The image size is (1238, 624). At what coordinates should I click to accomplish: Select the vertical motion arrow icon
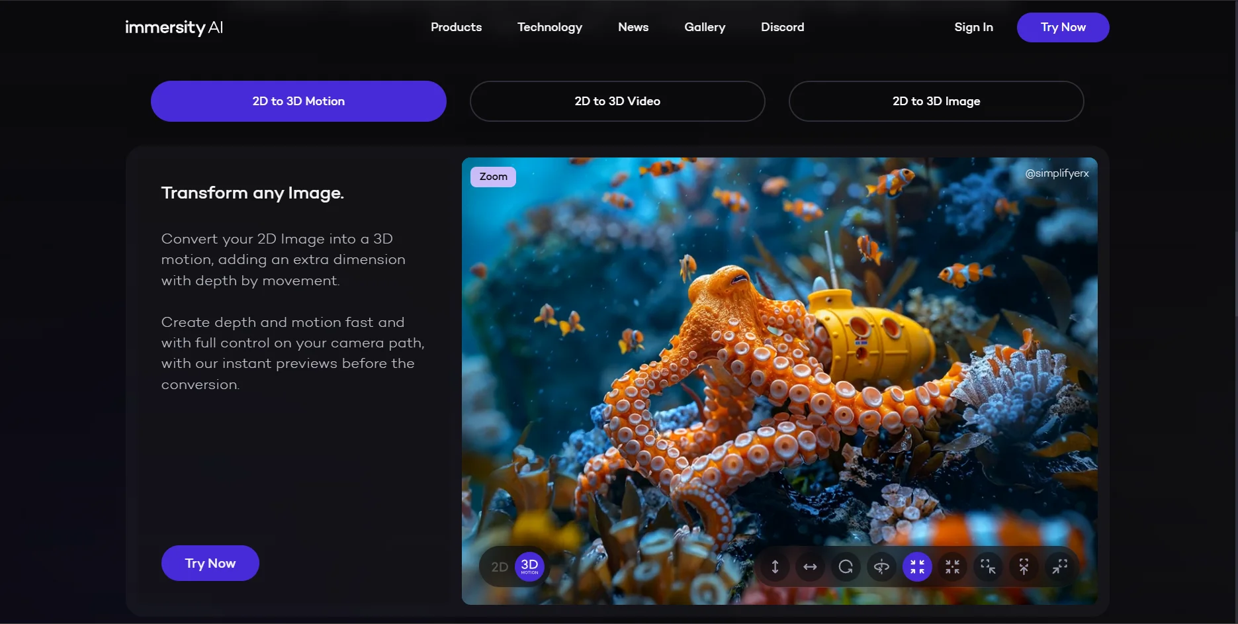[x=775, y=567]
